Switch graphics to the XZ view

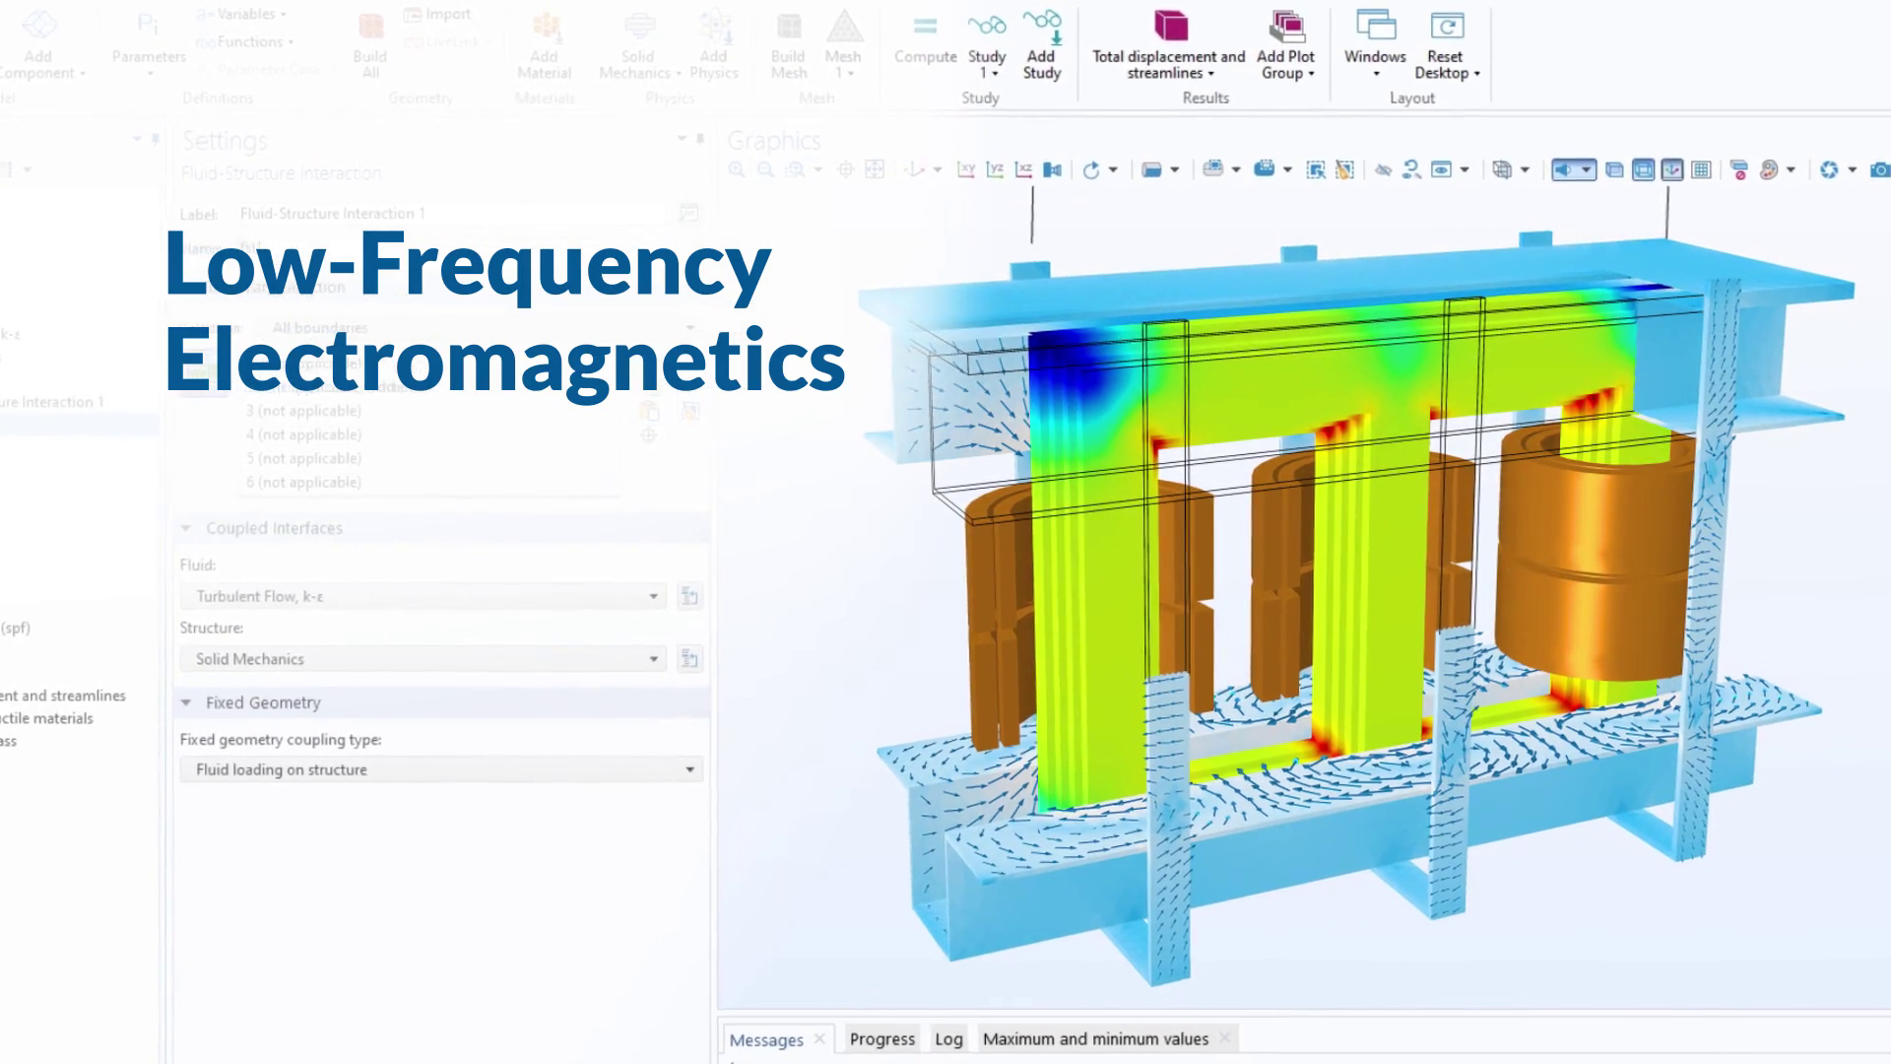(x=1023, y=170)
